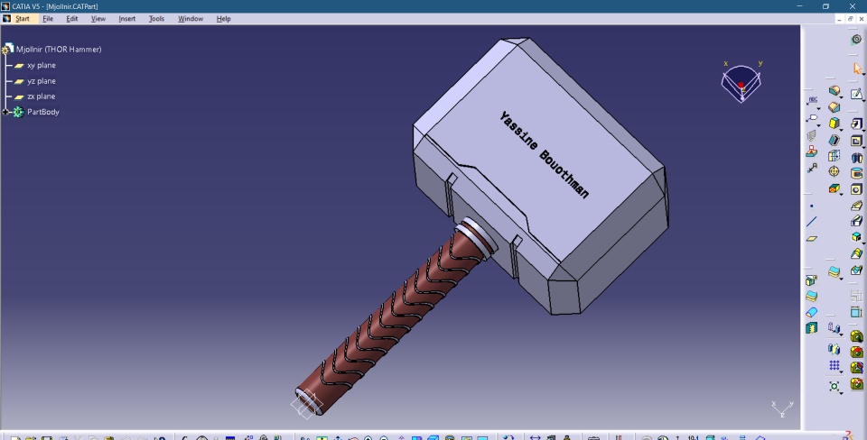Click the Yassine Bouothman text on hammer
This screenshot has height=440, width=867.
coord(544,154)
